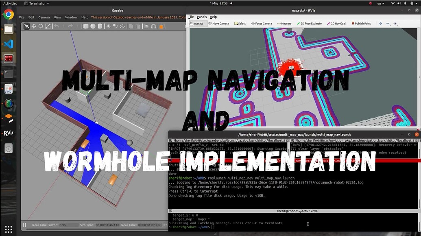Select the rotate mode tool in Gazebo
This screenshot has width=421, height=236.
point(41,26)
